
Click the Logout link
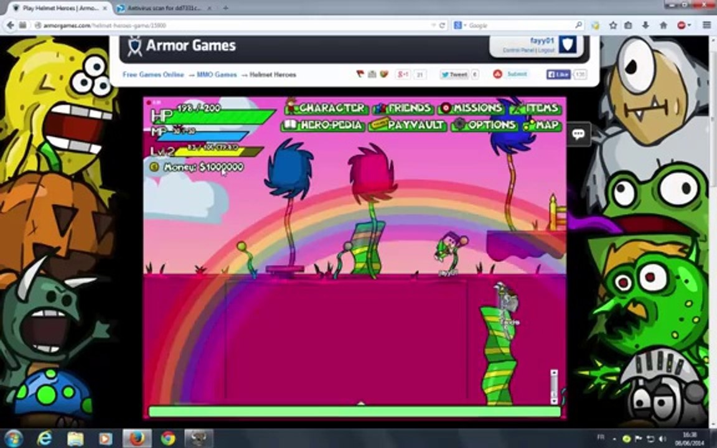point(546,50)
